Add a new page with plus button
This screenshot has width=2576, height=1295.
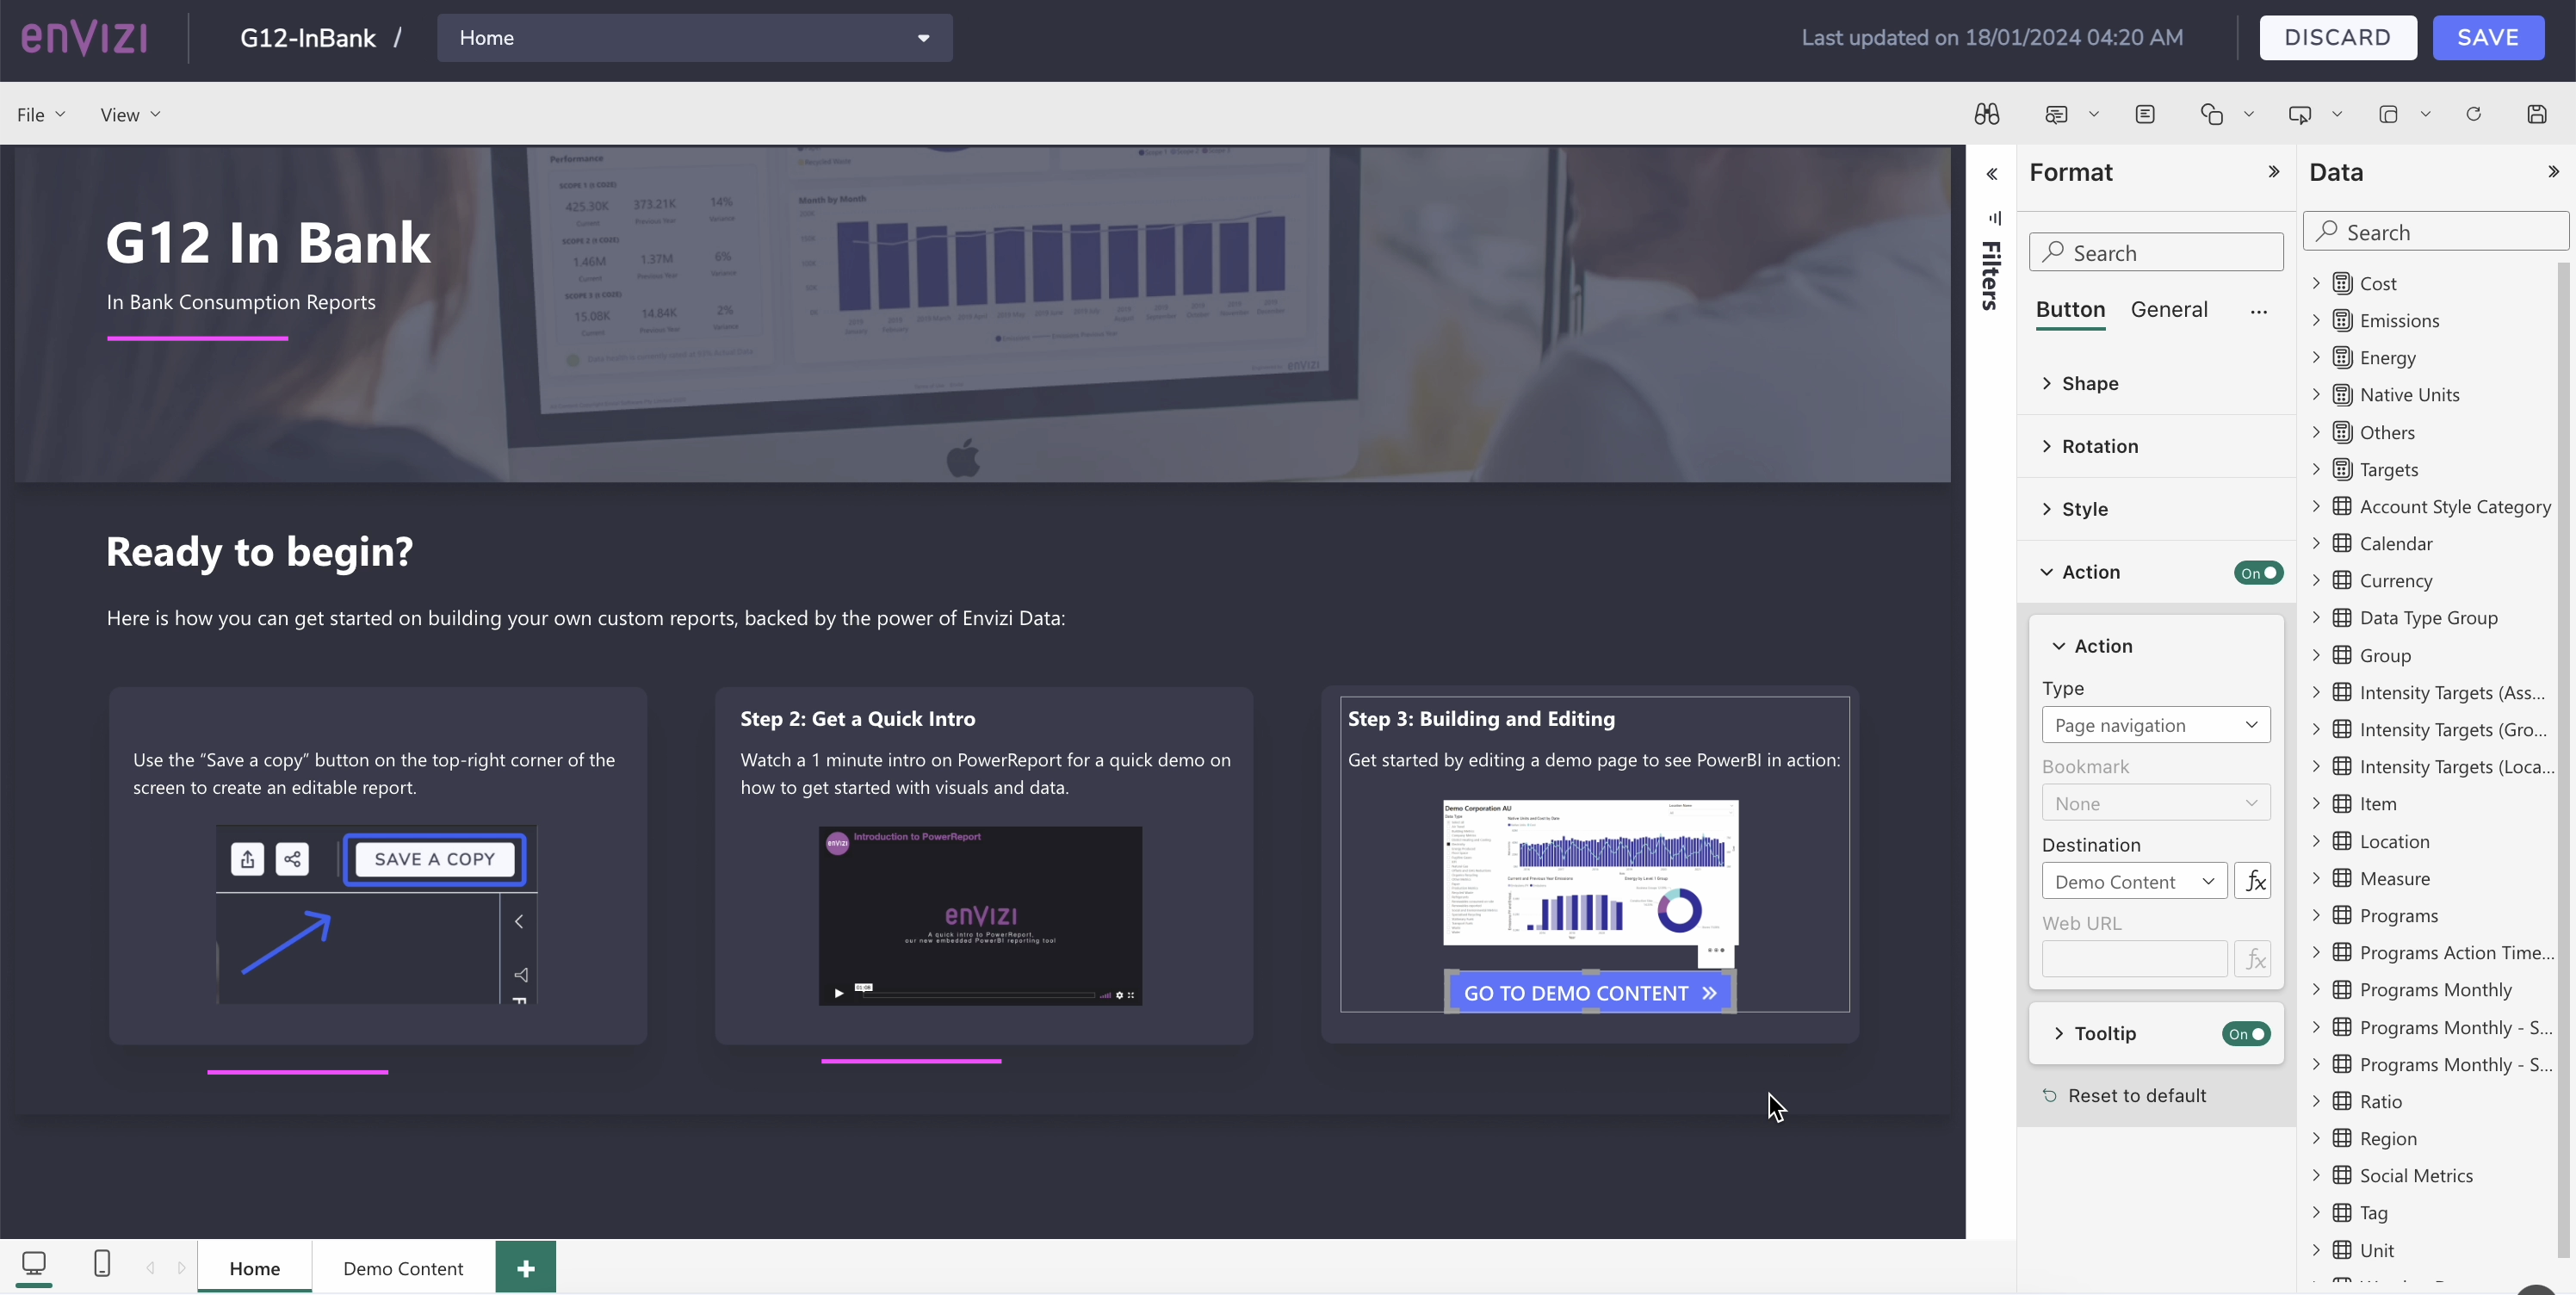click(x=526, y=1268)
